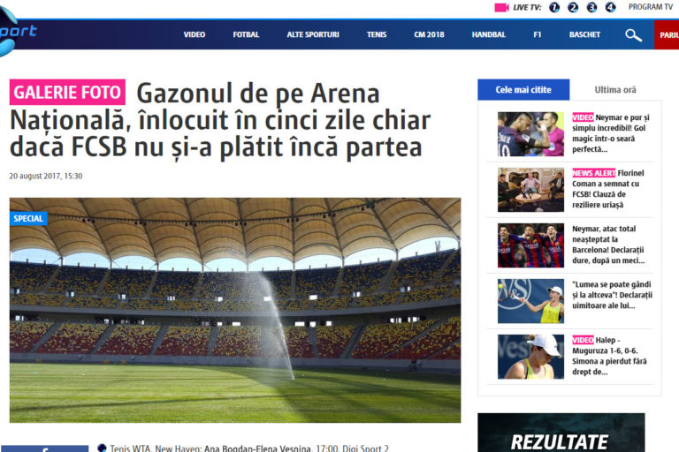The width and height of the screenshot is (679, 452).
Task: Click the pink Live TV camera icon
Action: coord(501,7)
